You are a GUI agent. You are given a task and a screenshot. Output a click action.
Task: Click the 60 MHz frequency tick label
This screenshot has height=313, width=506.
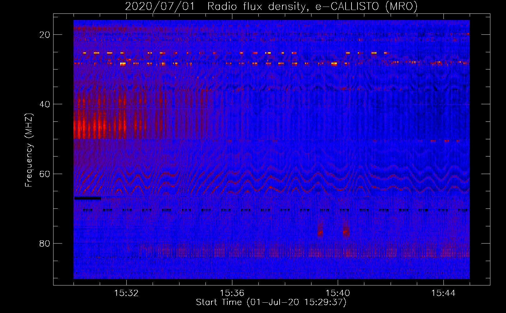coord(45,174)
